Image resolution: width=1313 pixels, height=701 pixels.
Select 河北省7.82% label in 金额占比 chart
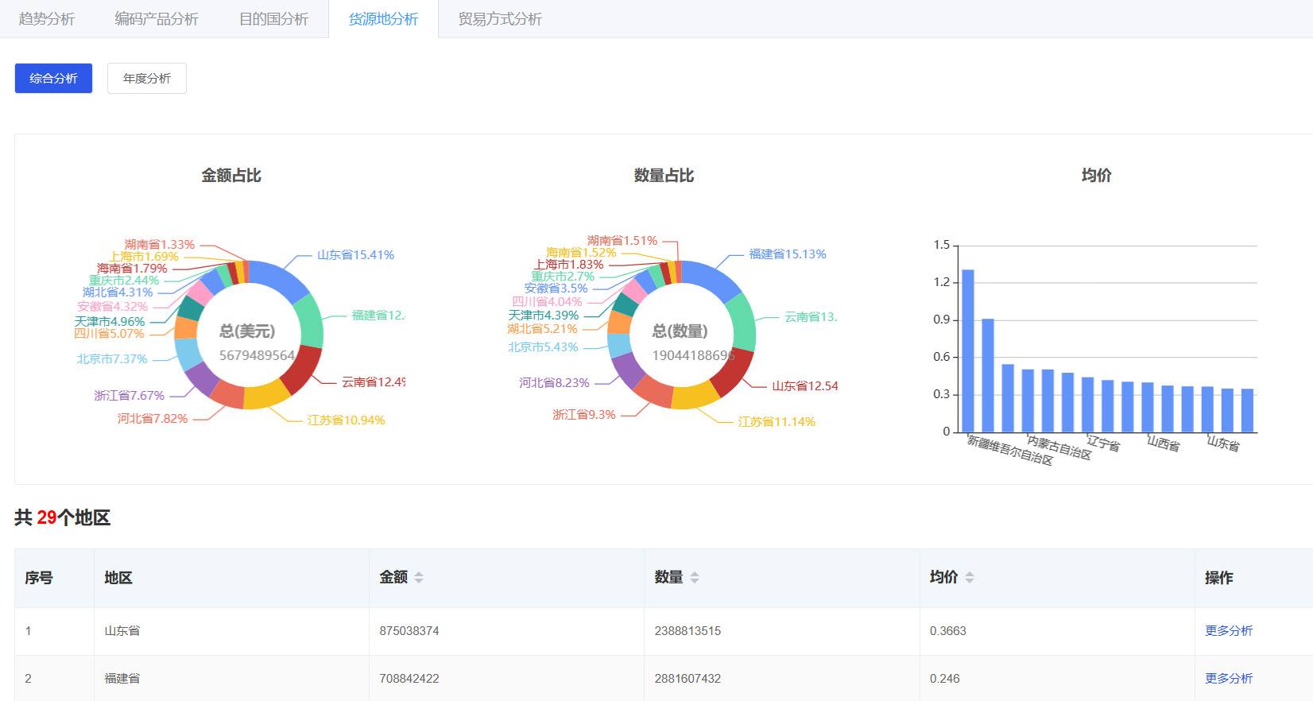[153, 419]
